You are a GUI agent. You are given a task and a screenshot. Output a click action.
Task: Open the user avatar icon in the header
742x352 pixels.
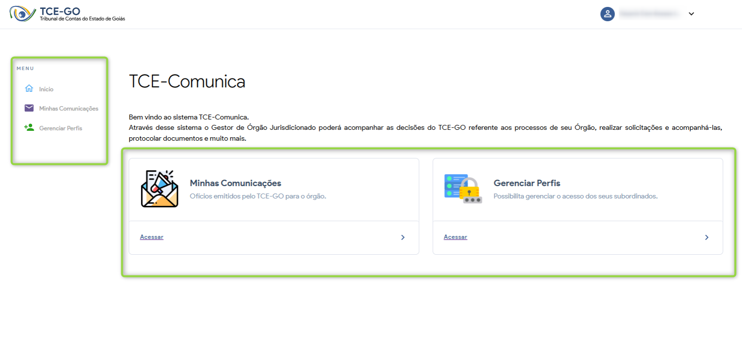[607, 14]
